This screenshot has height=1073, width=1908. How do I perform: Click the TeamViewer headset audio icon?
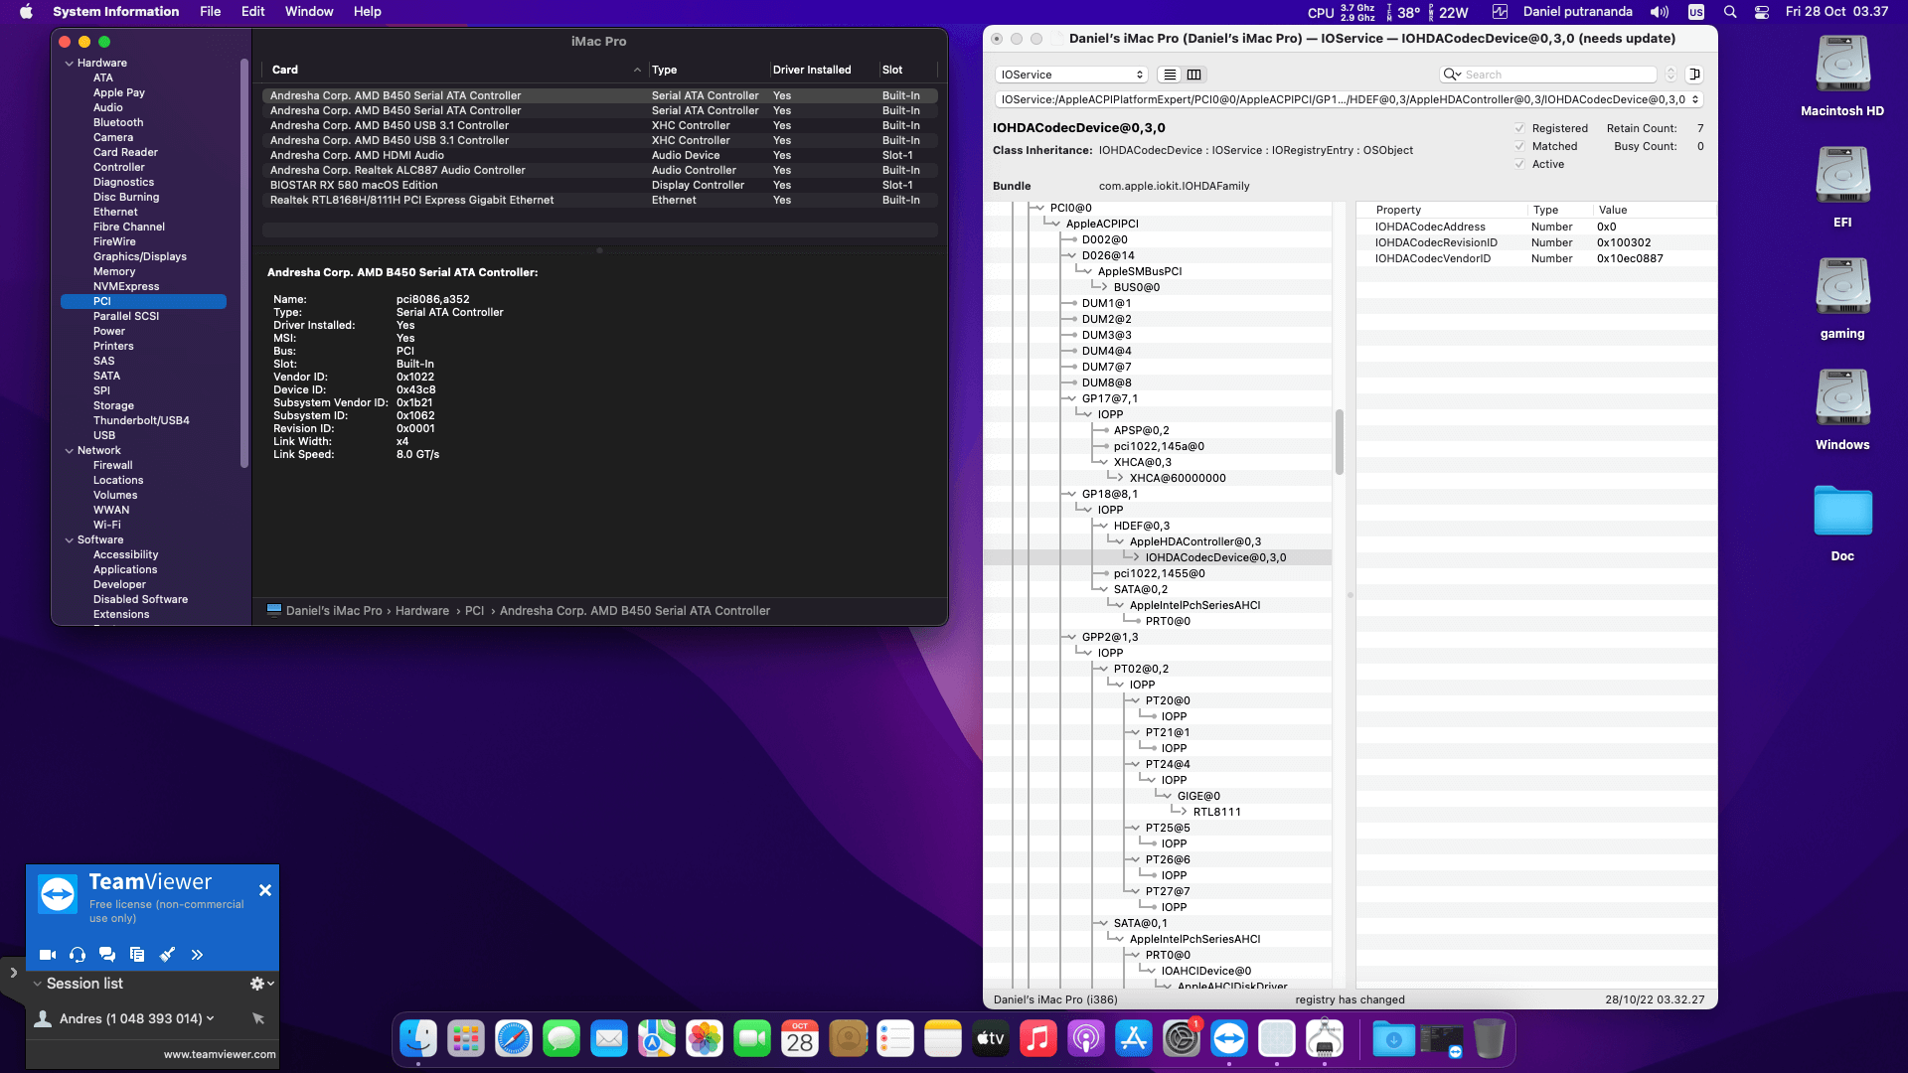pos(78,955)
